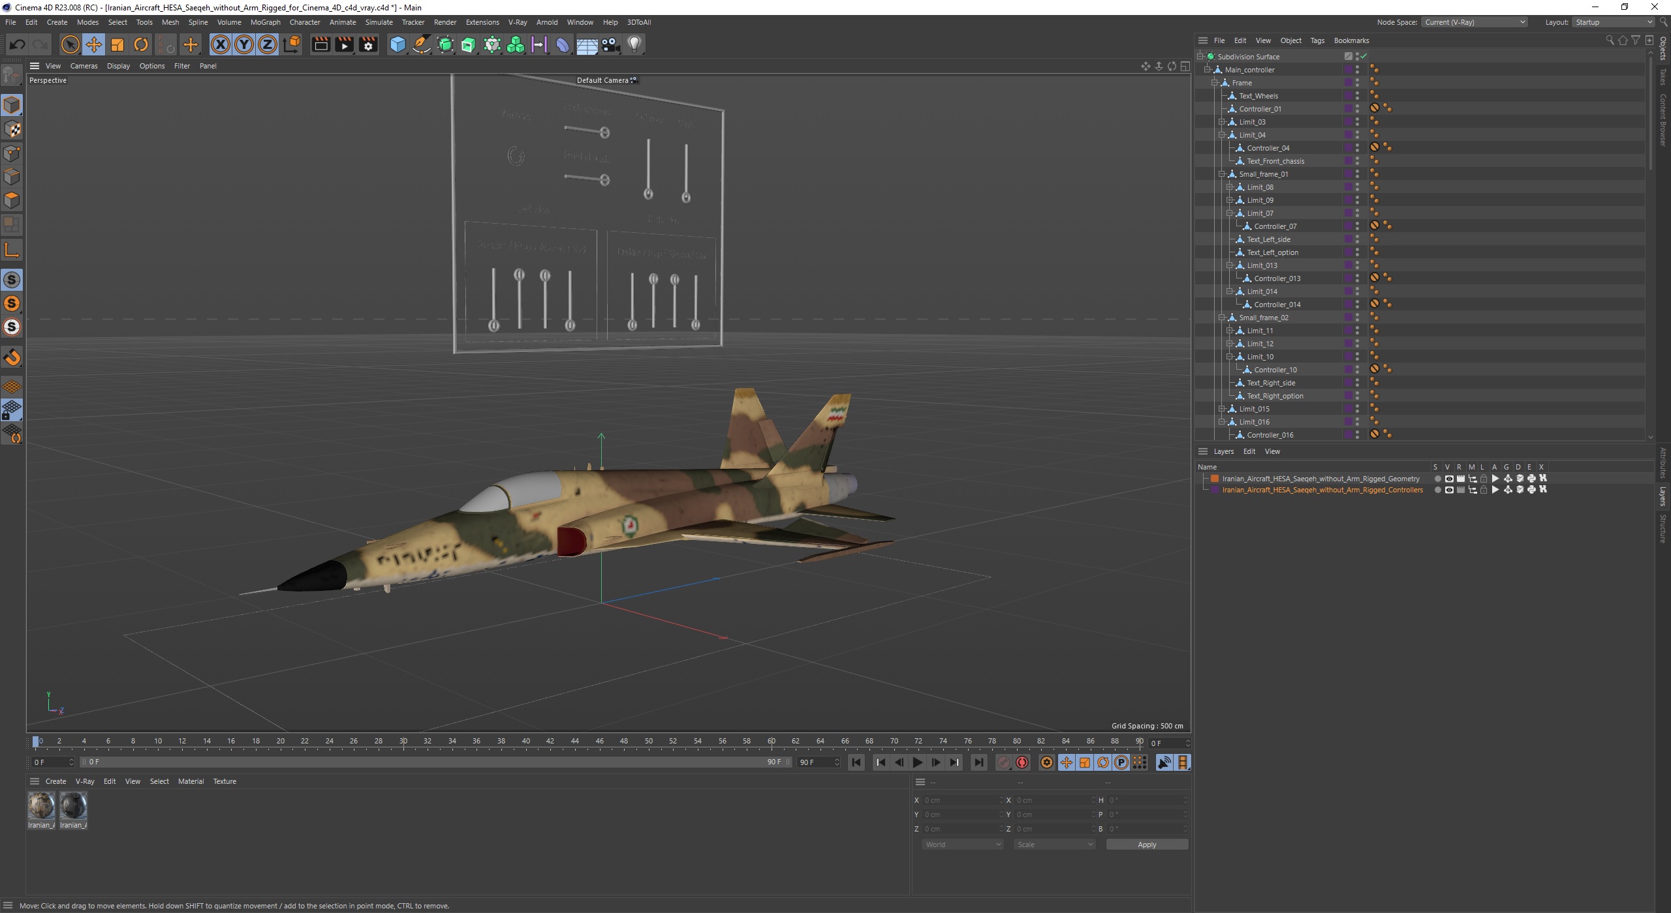Image resolution: width=1671 pixels, height=913 pixels.
Task: Add Cube primitive icon
Action: pyautogui.click(x=398, y=44)
